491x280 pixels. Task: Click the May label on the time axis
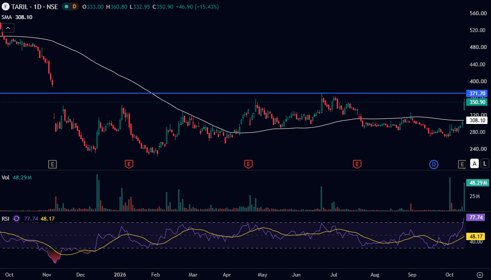point(262,275)
